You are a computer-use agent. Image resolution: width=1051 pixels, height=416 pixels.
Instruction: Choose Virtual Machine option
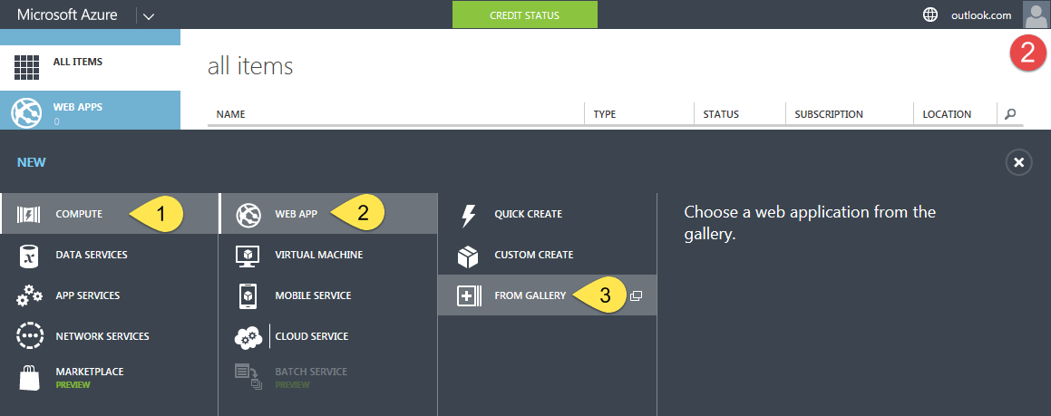pyautogui.click(x=327, y=255)
